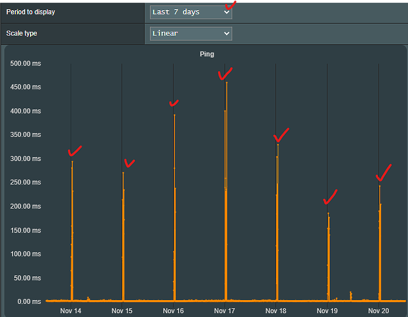Click the '250.00 ms' axis label
408x317 pixels.
pos(25,182)
